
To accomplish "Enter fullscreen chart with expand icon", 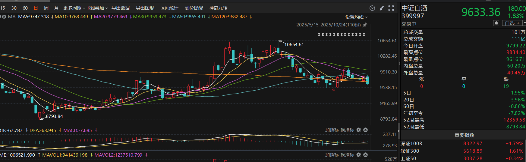I will [x=391, y=8].
